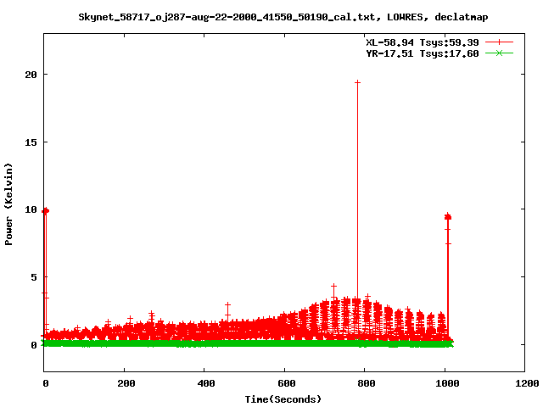Click the x-axis tick label 400
This screenshot has height=407, width=543.
(x=206, y=383)
